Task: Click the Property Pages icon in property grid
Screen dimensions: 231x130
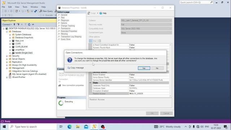Action: (x=100, y=41)
